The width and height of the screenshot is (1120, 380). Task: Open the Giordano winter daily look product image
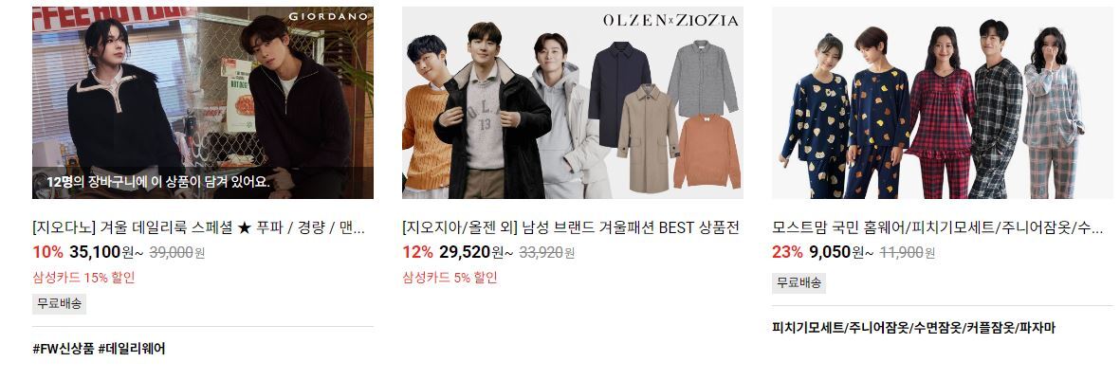(x=203, y=102)
